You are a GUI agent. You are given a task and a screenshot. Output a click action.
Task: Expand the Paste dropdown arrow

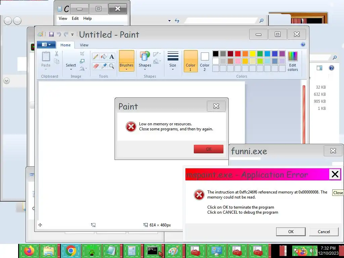click(x=46, y=69)
